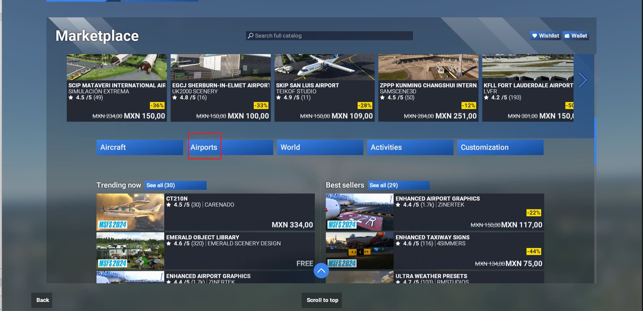Click the MXN 117,00 price
The height and width of the screenshot is (311, 643).
pyautogui.click(x=521, y=225)
